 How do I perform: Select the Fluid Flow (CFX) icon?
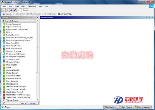pos(4,43)
